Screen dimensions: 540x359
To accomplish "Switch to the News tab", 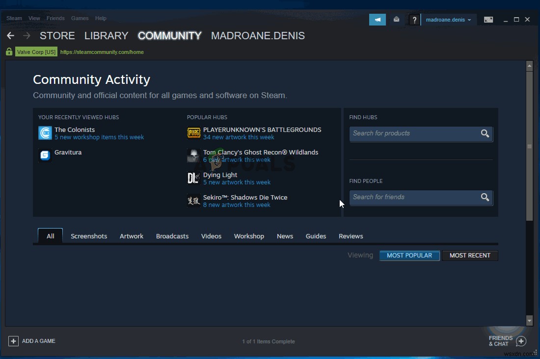I will (285, 236).
